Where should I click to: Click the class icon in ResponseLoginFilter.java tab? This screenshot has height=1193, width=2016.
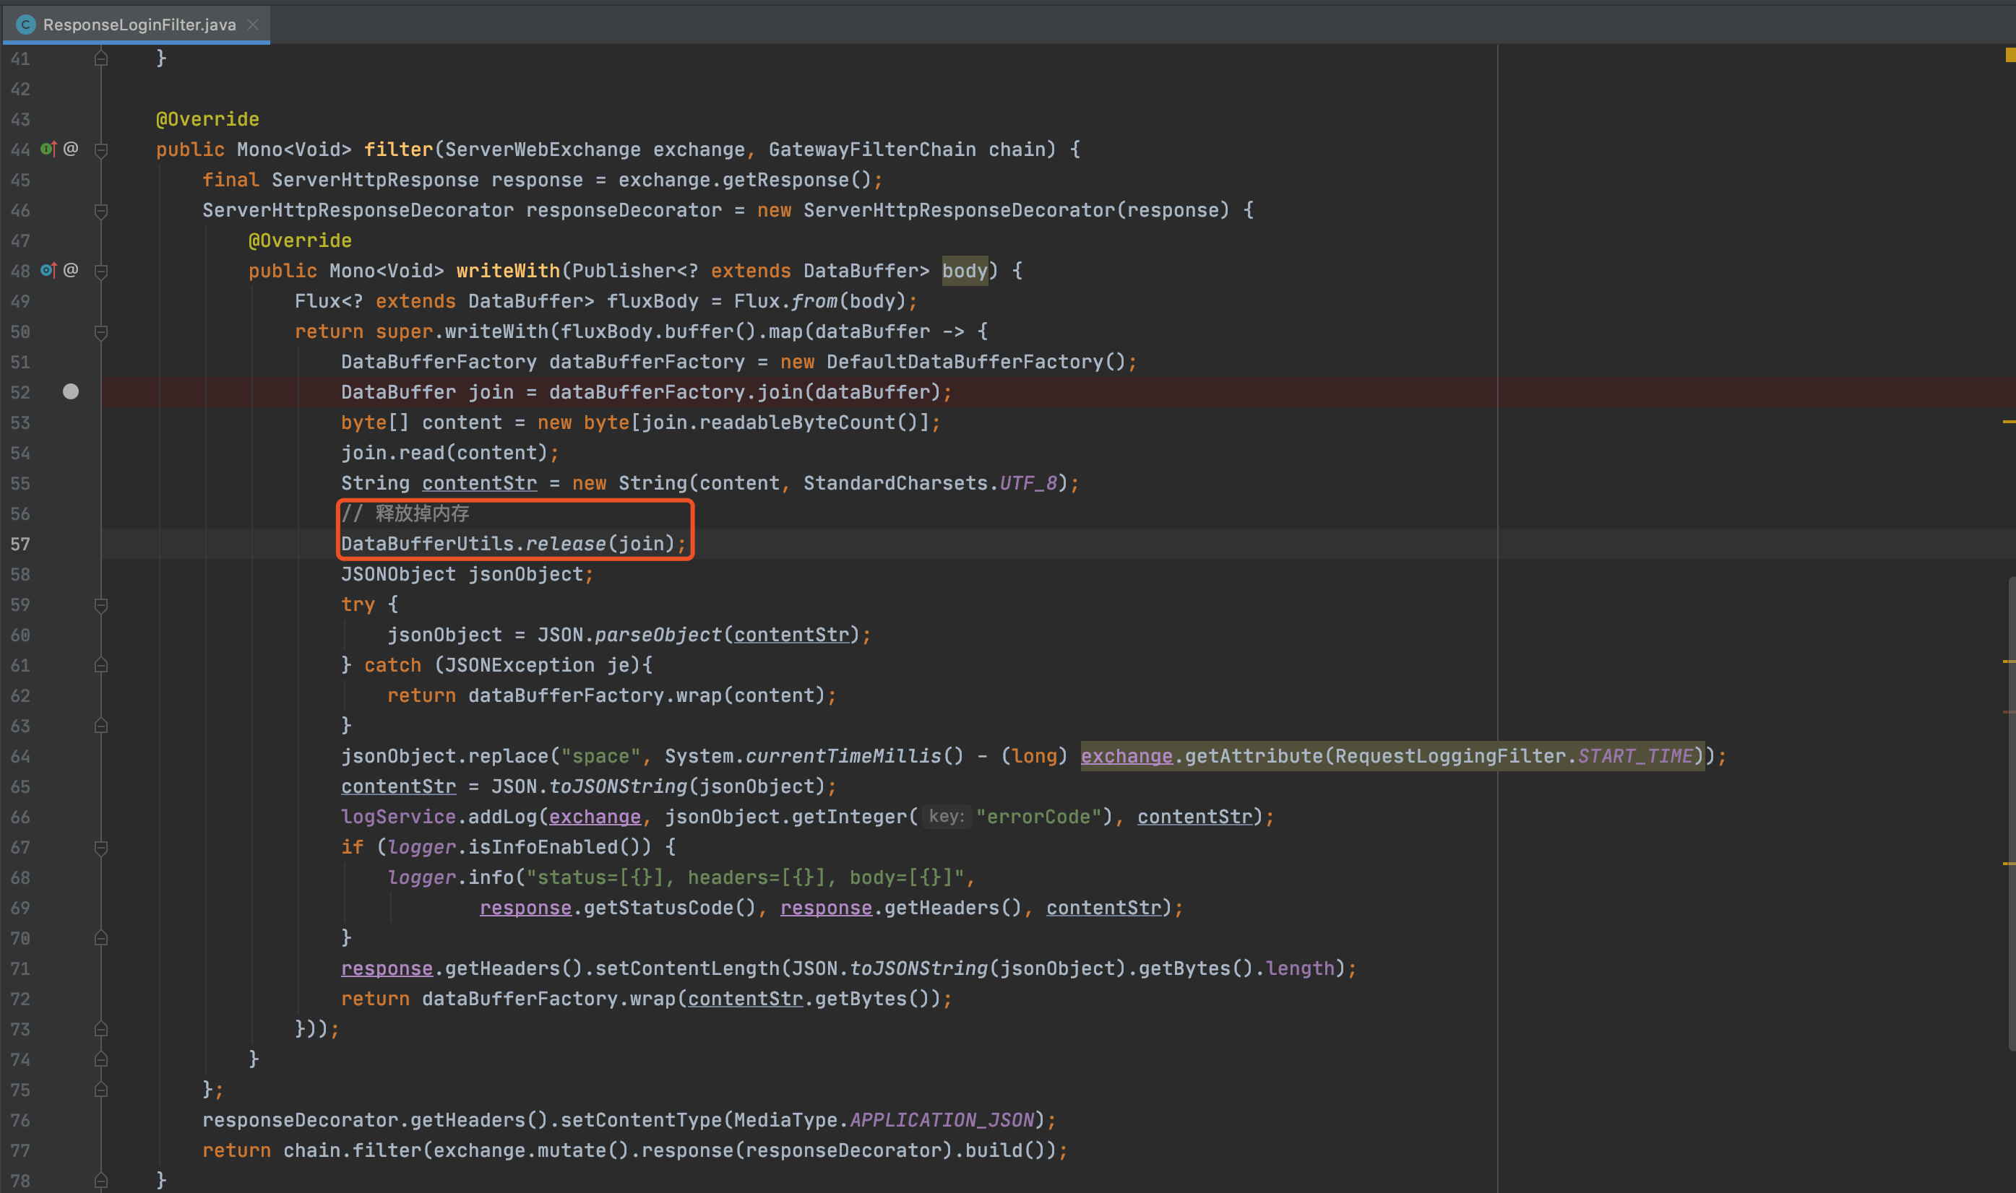click(26, 24)
